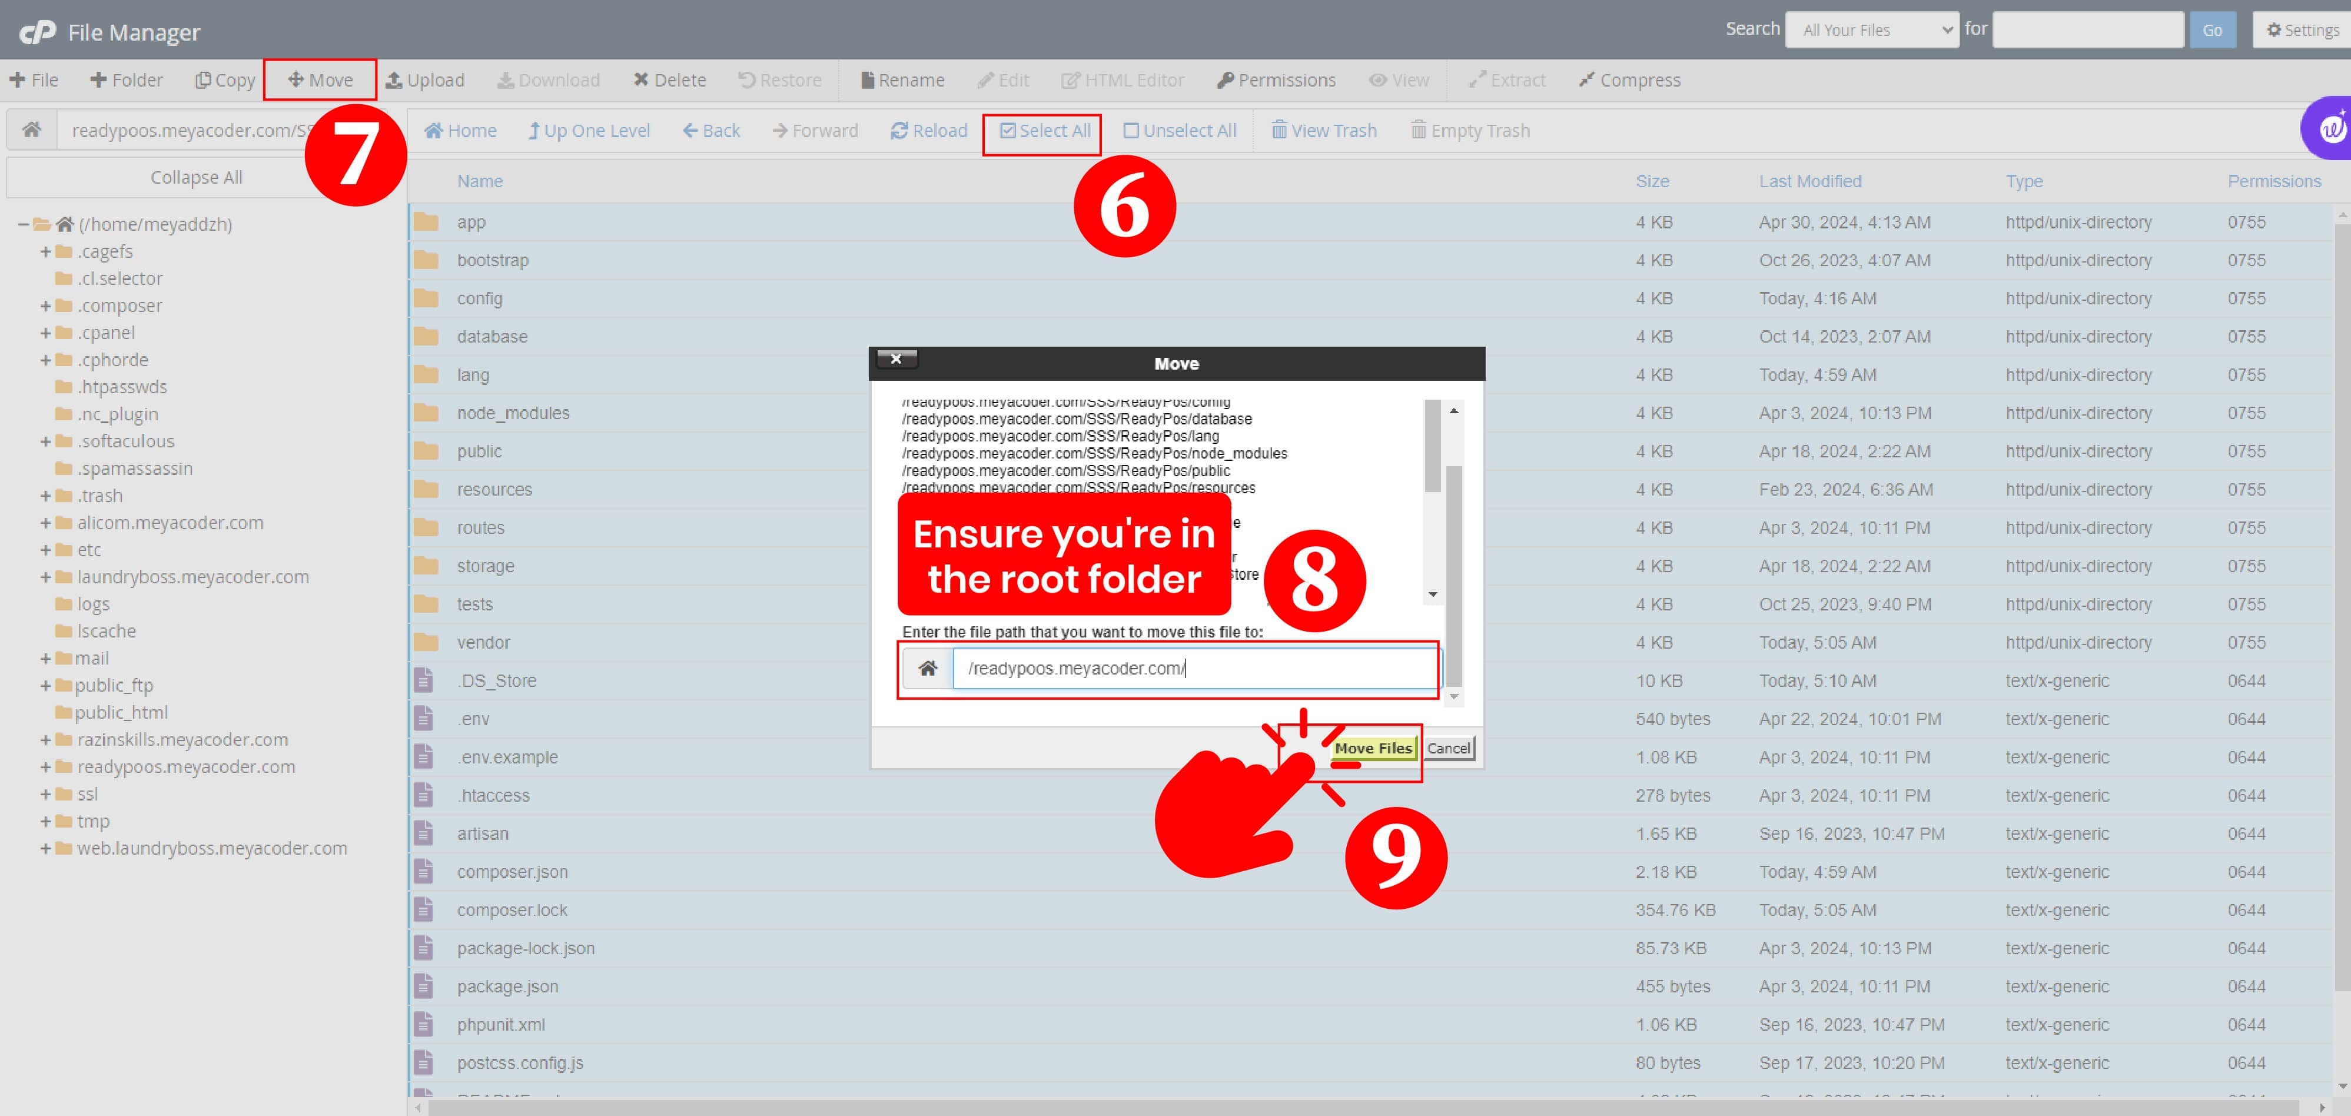Click the Compress toolbar icon

1587,80
